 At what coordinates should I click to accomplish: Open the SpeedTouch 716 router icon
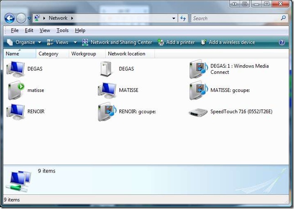coord(198,112)
